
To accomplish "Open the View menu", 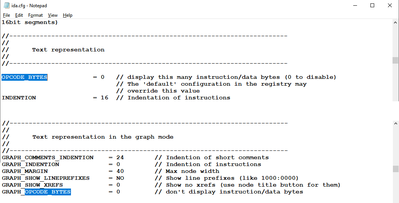I will [x=53, y=15].
